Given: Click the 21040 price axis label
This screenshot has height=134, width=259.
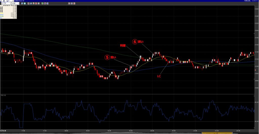Looking at the screenshot, I should 257,88.
